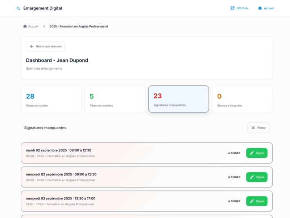Select the Signatures manquantes card
The image size is (290, 218).
[178, 99]
